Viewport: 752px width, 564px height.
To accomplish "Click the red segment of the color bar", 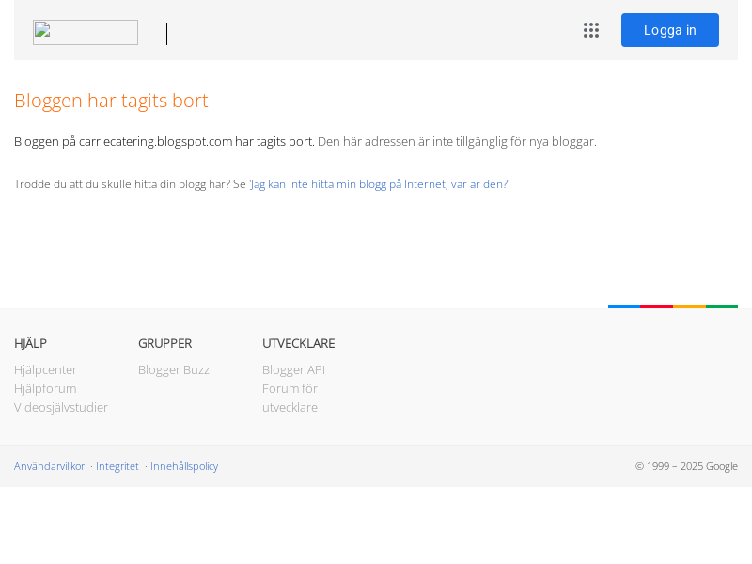I will pos(656,306).
